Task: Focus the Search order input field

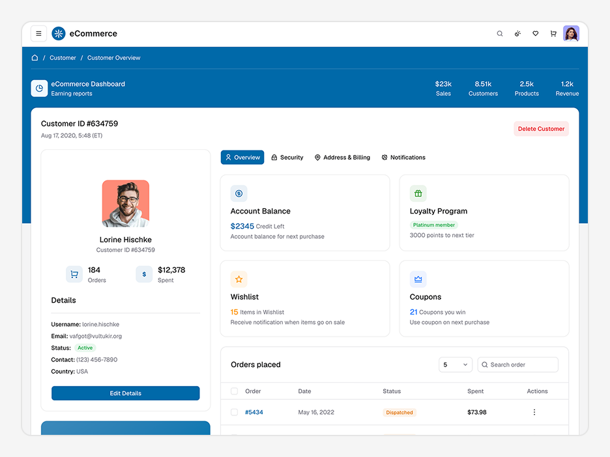Action: 518,365
